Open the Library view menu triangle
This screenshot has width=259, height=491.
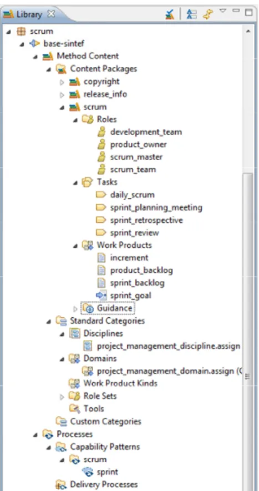(x=223, y=11)
